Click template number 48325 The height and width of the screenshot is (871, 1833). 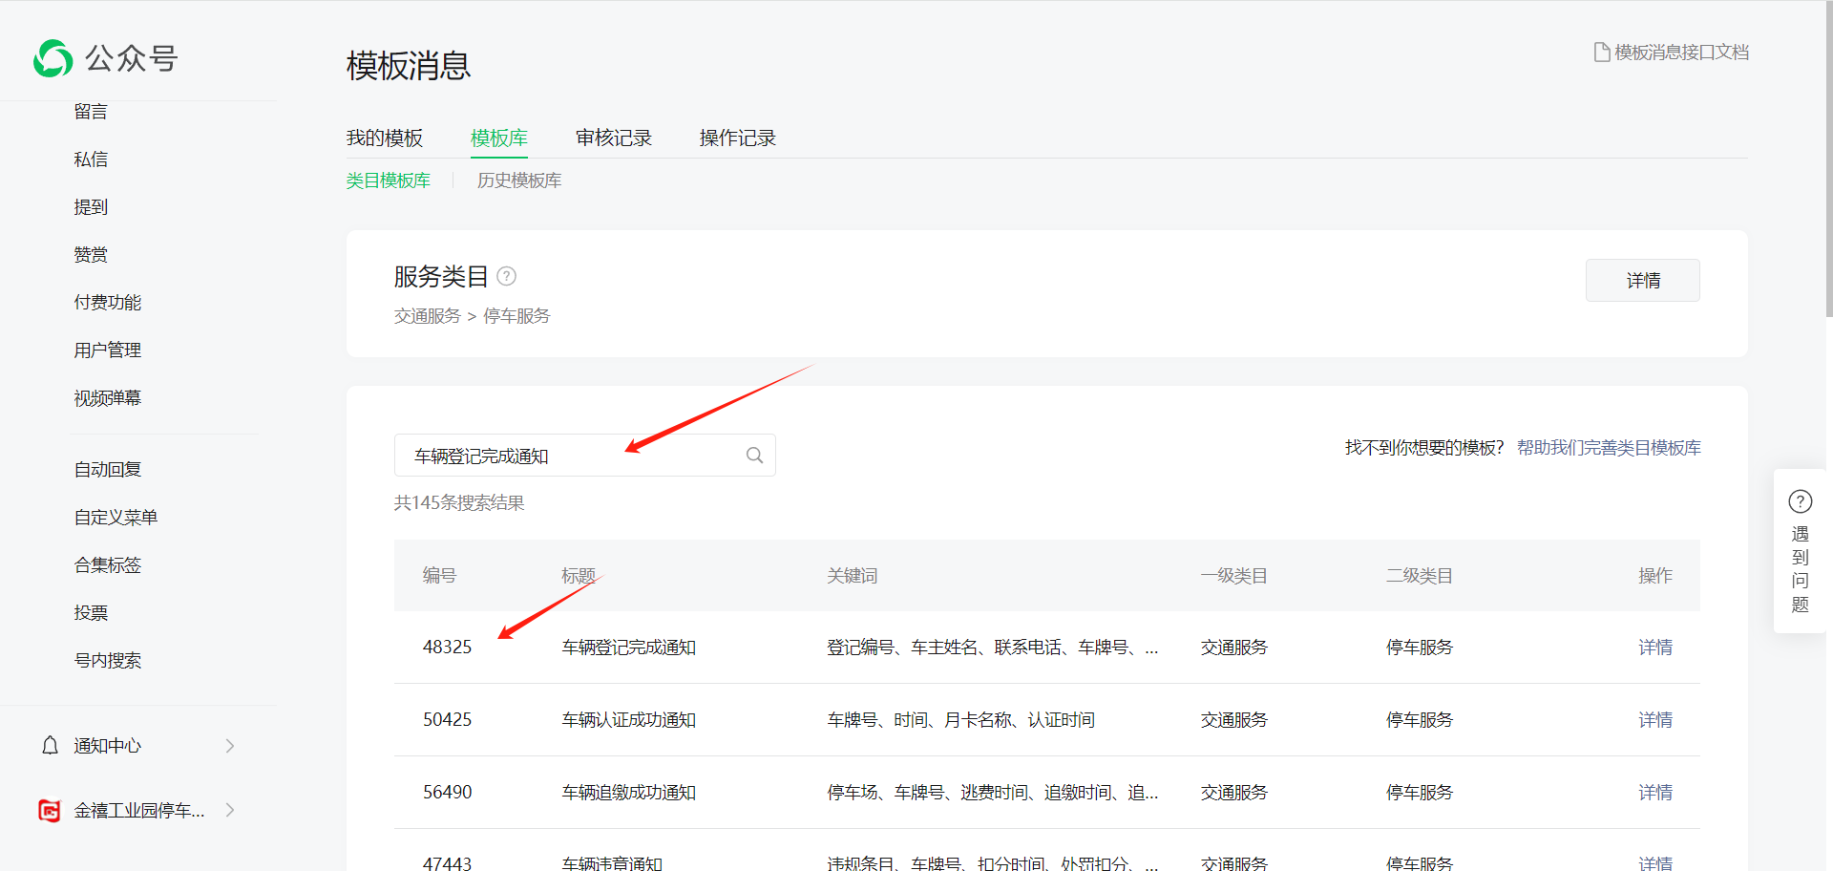point(448,648)
